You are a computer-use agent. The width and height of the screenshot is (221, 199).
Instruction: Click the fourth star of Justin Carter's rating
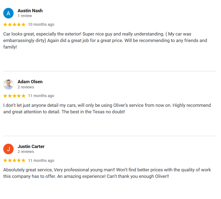click(x=19, y=160)
